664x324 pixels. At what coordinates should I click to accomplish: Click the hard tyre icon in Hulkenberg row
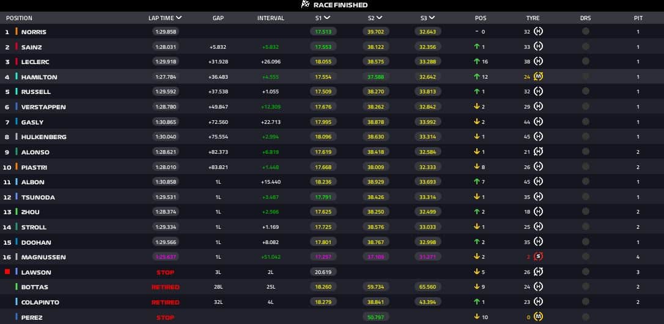[x=538, y=137]
